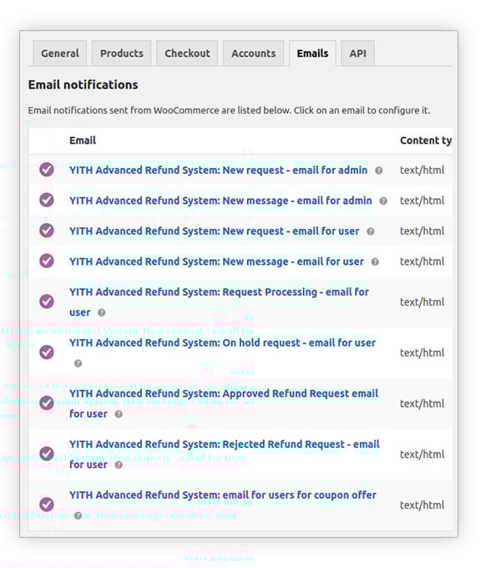Image resolution: width=501 pixels, height=568 pixels.
Task: Click text/html in New message user row
Action: tap(422, 261)
